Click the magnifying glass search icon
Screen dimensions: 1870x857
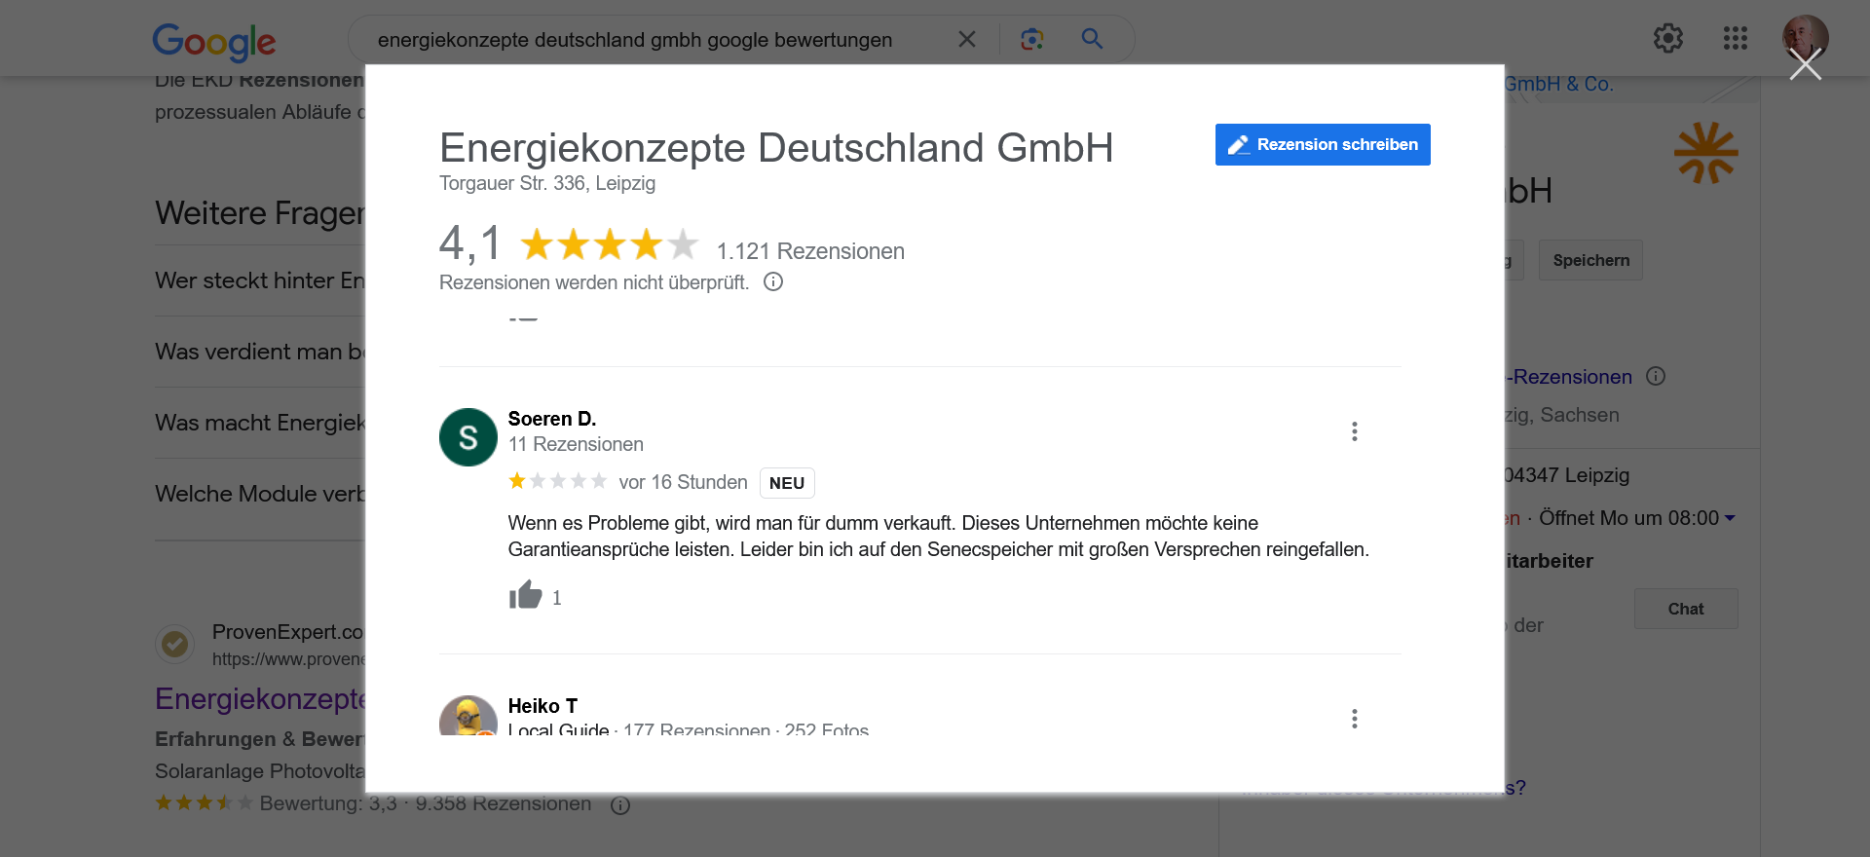[x=1092, y=39]
